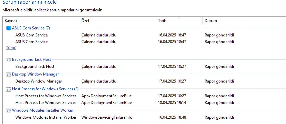
Task: Select the first ASUS Com Service report row
Action: click(x=145, y=35)
